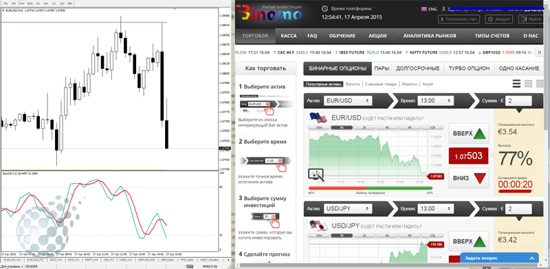Click the Пополнить счет button
Image resolution: width=550 pixels, height=269 pixels.
pos(459,19)
